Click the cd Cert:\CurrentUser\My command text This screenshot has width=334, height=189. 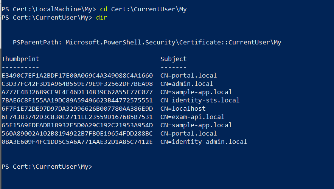[x=143, y=9]
